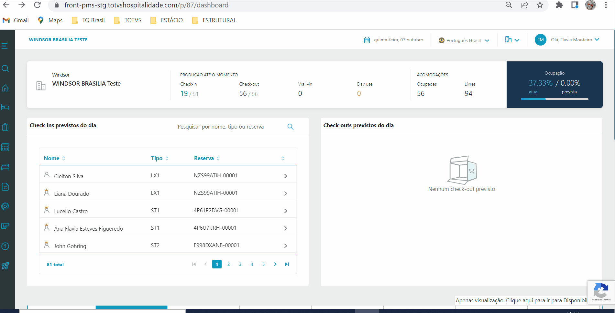Jump to the last page of check-ins
Image resolution: width=615 pixels, height=313 pixels.
pyautogui.click(x=287, y=264)
